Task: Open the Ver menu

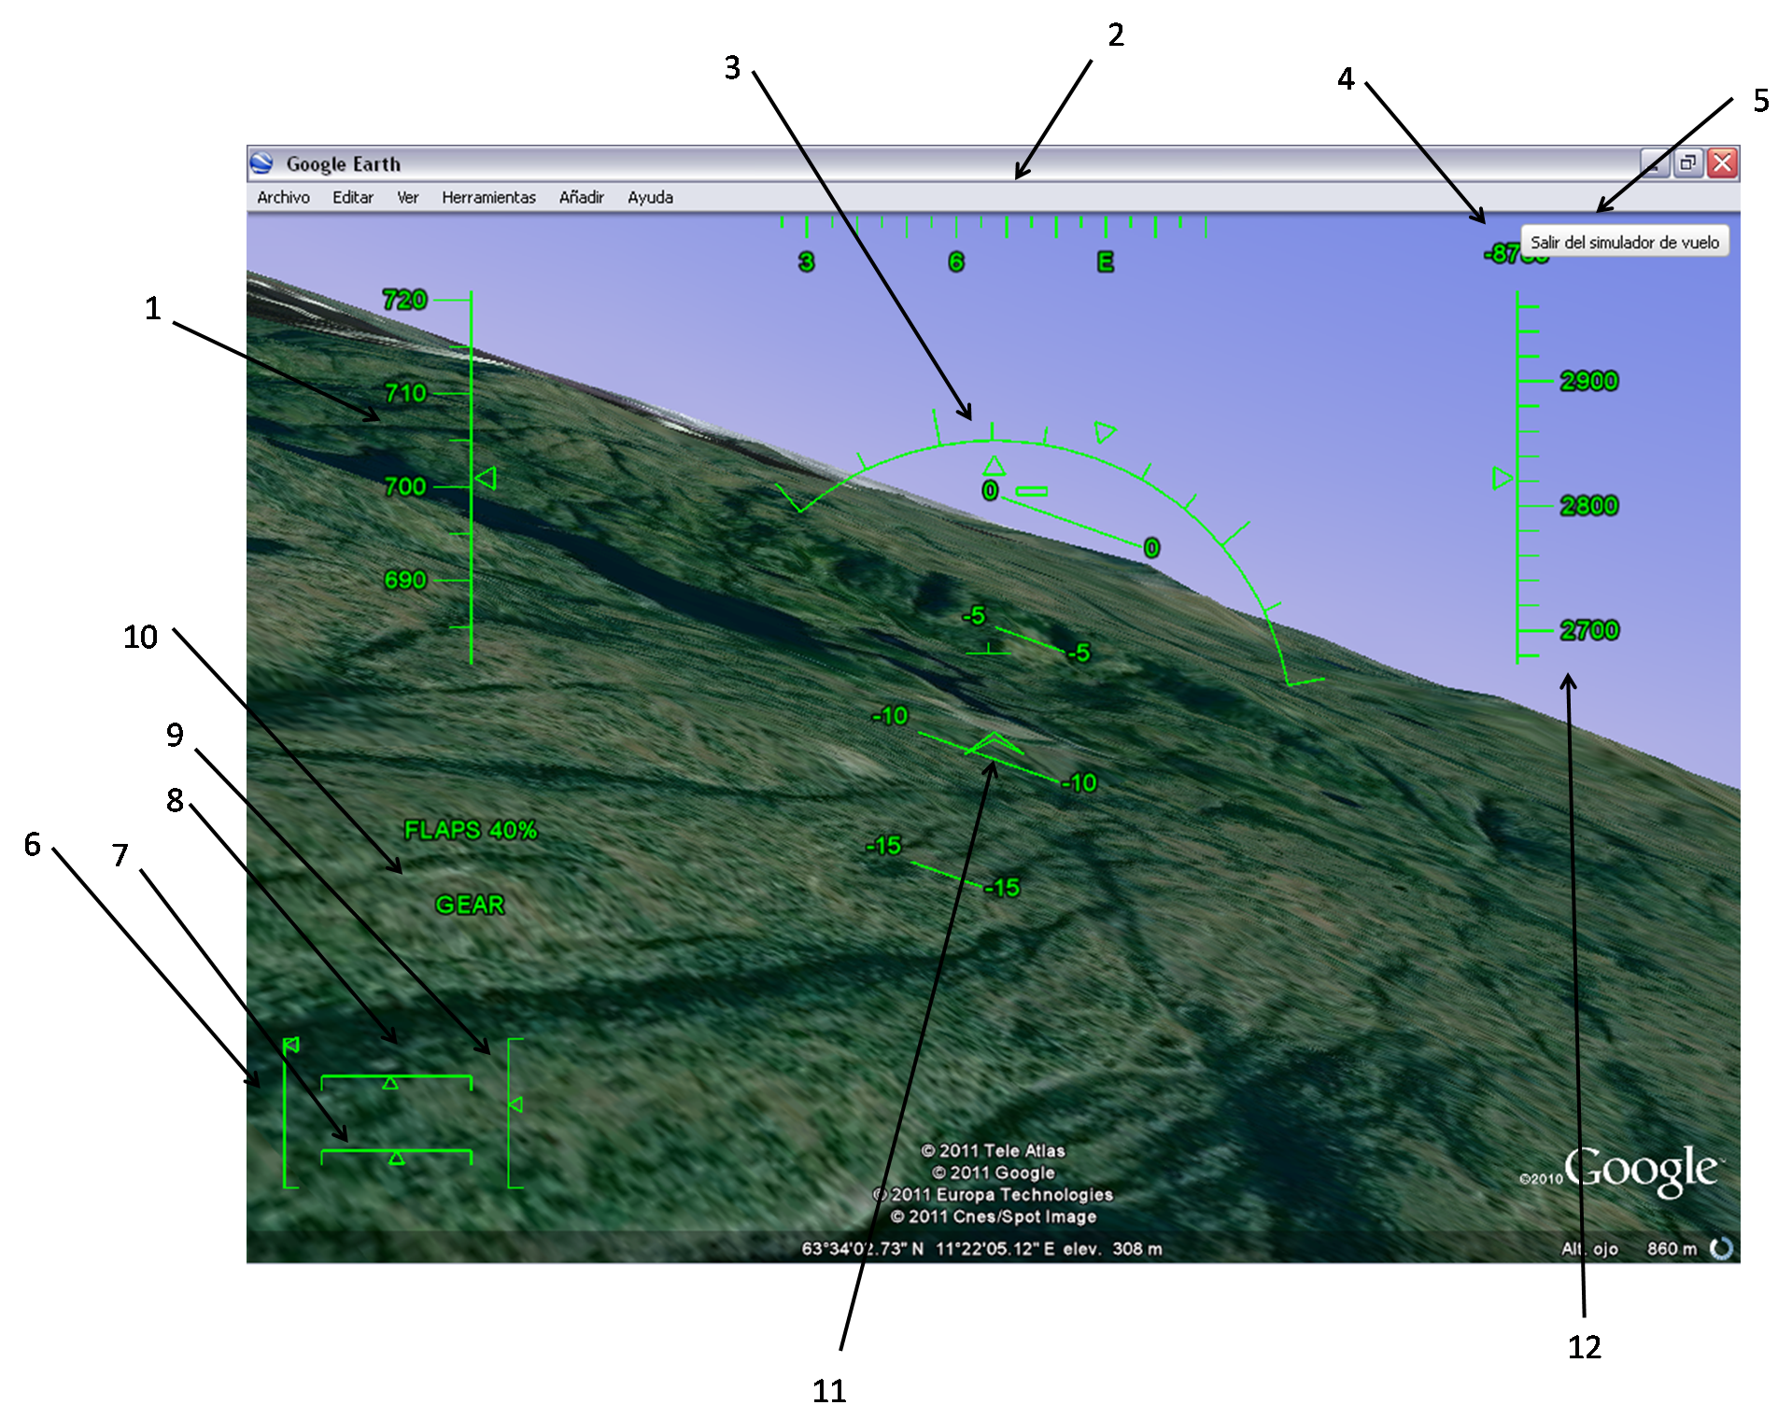Action: tap(407, 197)
